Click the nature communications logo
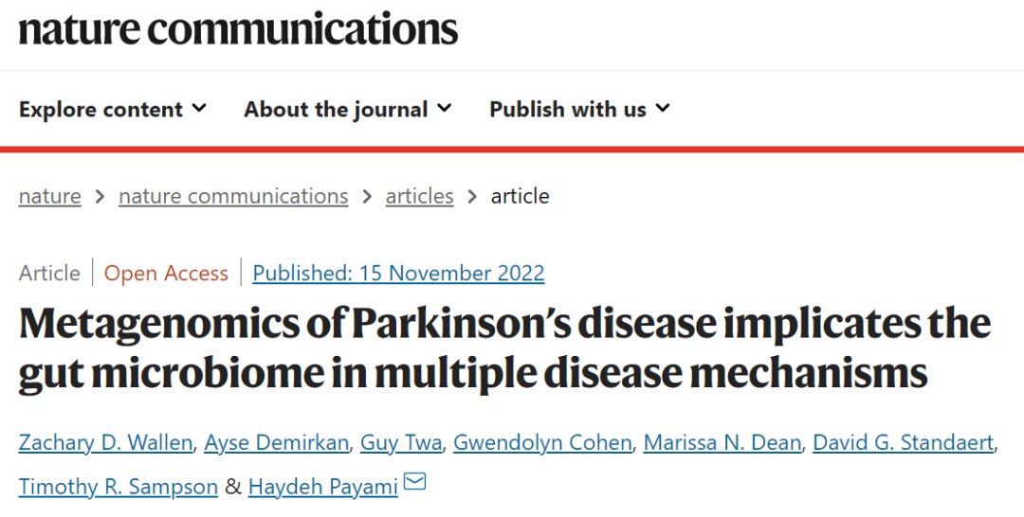The image size is (1024, 517). pyautogui.click(x=238, y=28)
